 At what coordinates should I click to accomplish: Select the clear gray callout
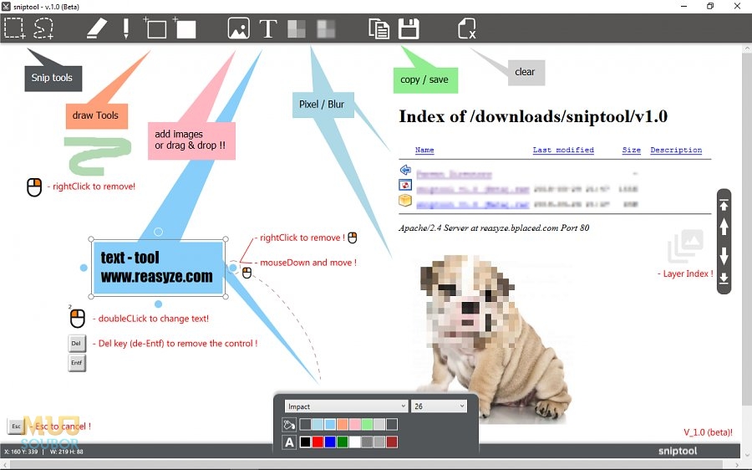pos(526,73)
